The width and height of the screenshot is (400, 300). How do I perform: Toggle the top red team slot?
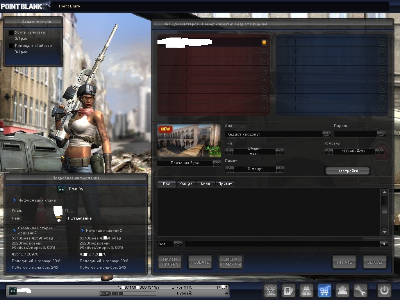pyautogui.click(x=264, y=42)
